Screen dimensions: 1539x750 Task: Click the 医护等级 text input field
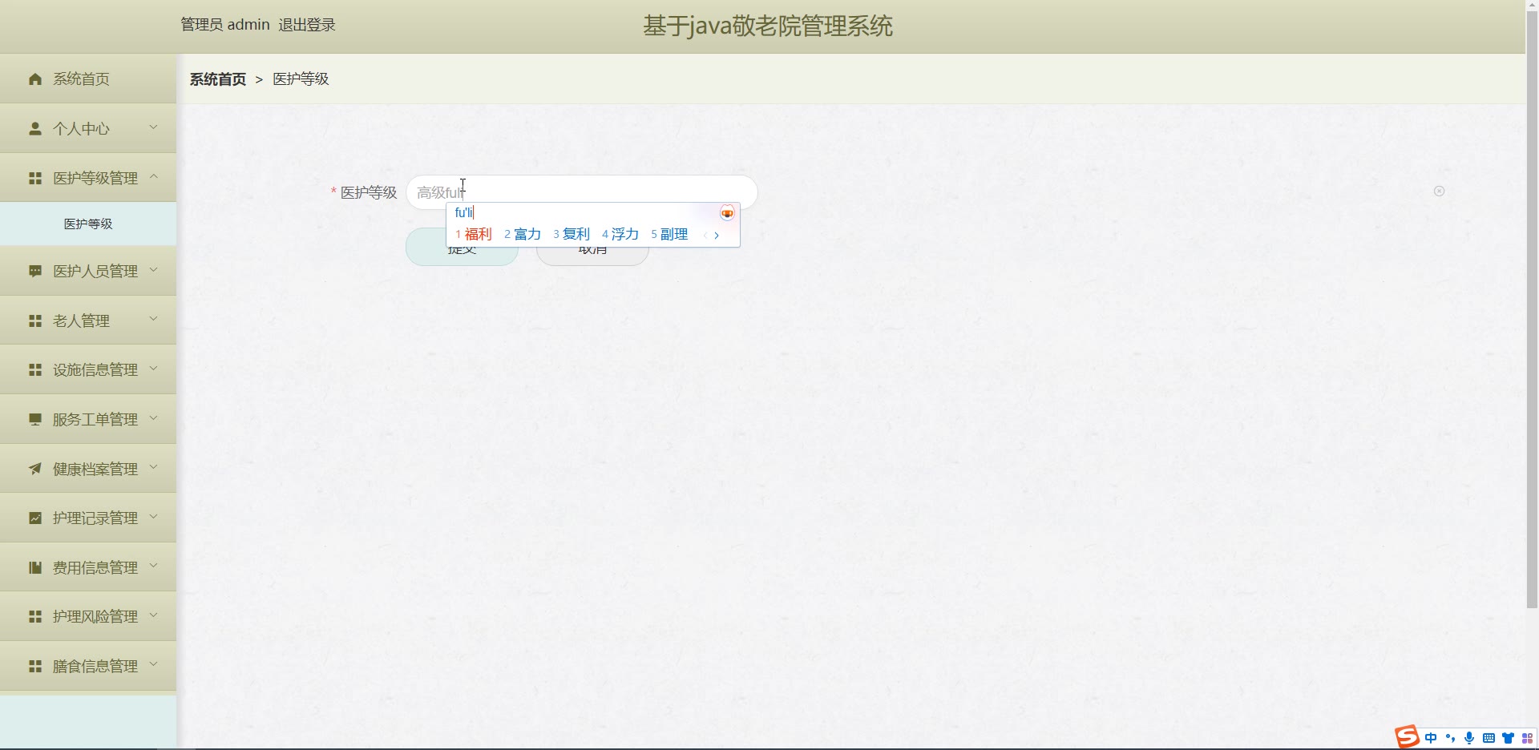pos(582,192)
